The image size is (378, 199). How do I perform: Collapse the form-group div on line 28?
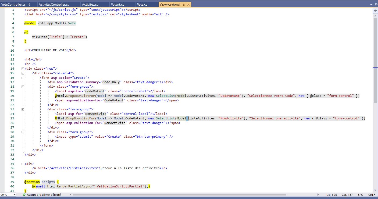click(23, 132)
